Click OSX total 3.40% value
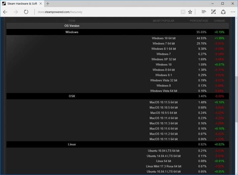The image size is (238, 175). point(202,96)
